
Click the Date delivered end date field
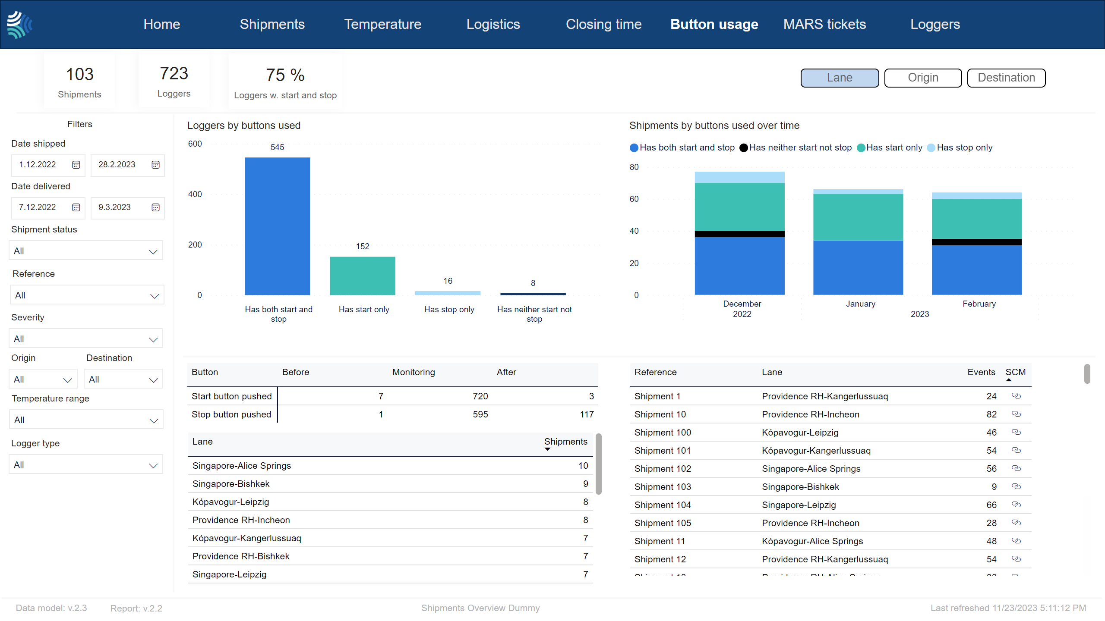click(128, 207)
